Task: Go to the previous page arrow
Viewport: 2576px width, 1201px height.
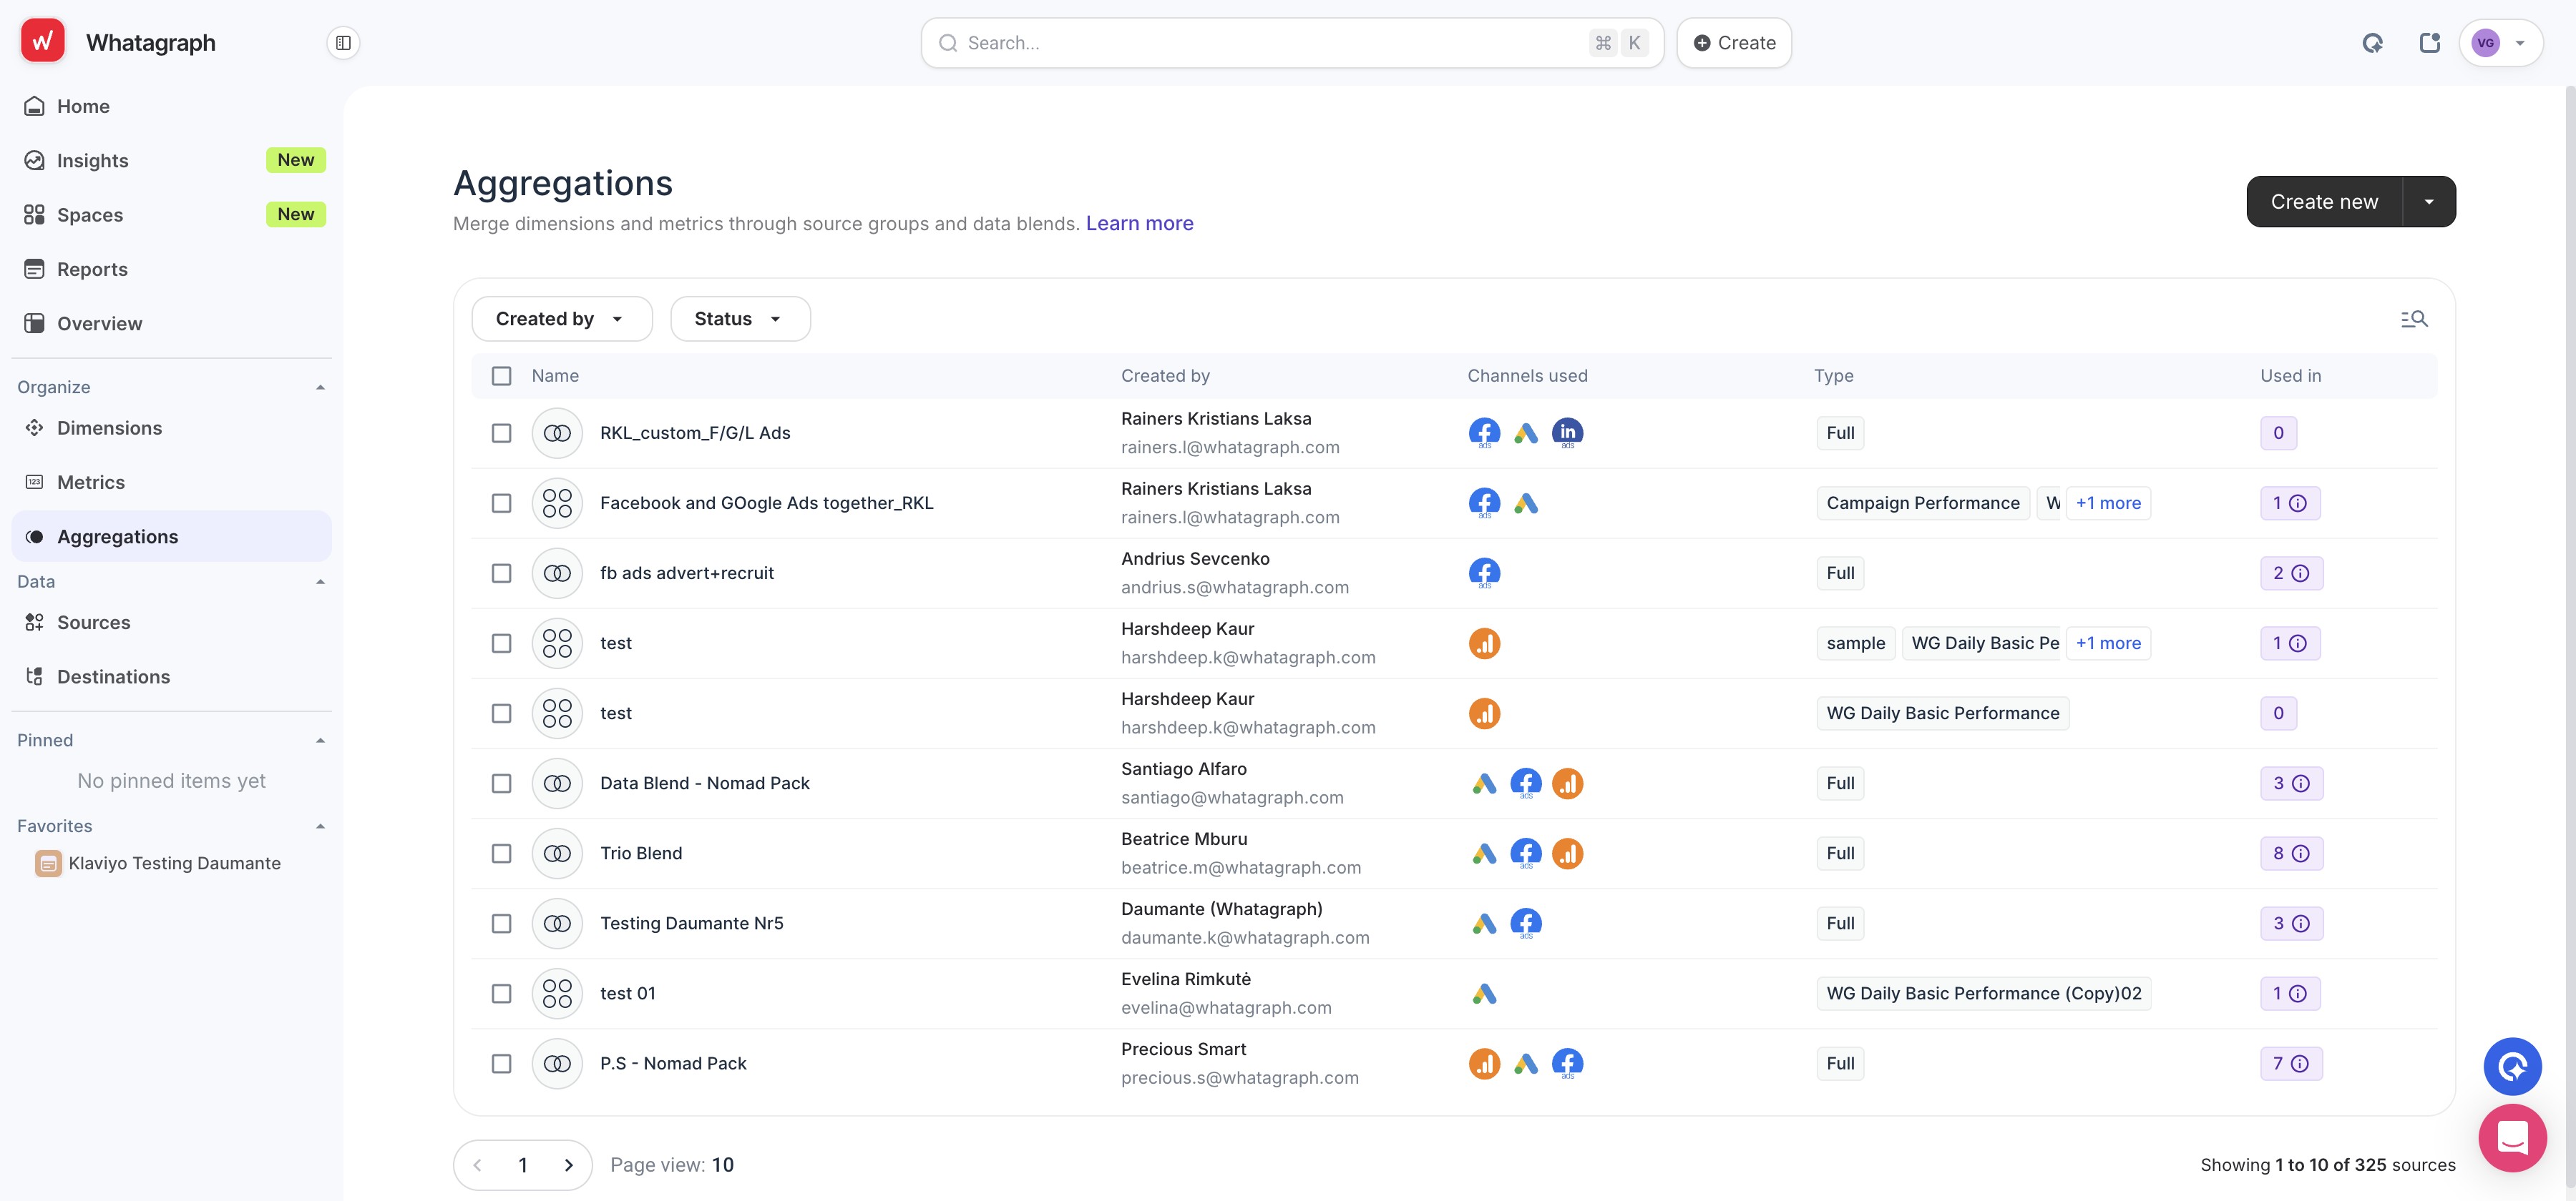Action: tap(478, 1165)
